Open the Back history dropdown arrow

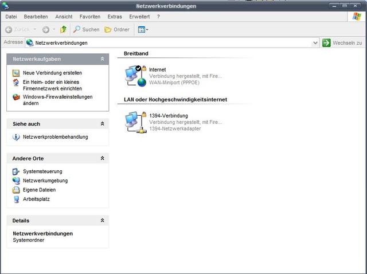pyautogui.click(x=35, y=29)
